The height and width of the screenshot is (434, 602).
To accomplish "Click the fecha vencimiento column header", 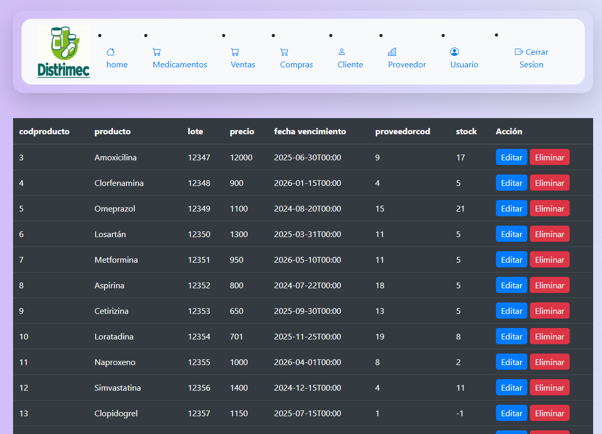I will tap(310, 132).
